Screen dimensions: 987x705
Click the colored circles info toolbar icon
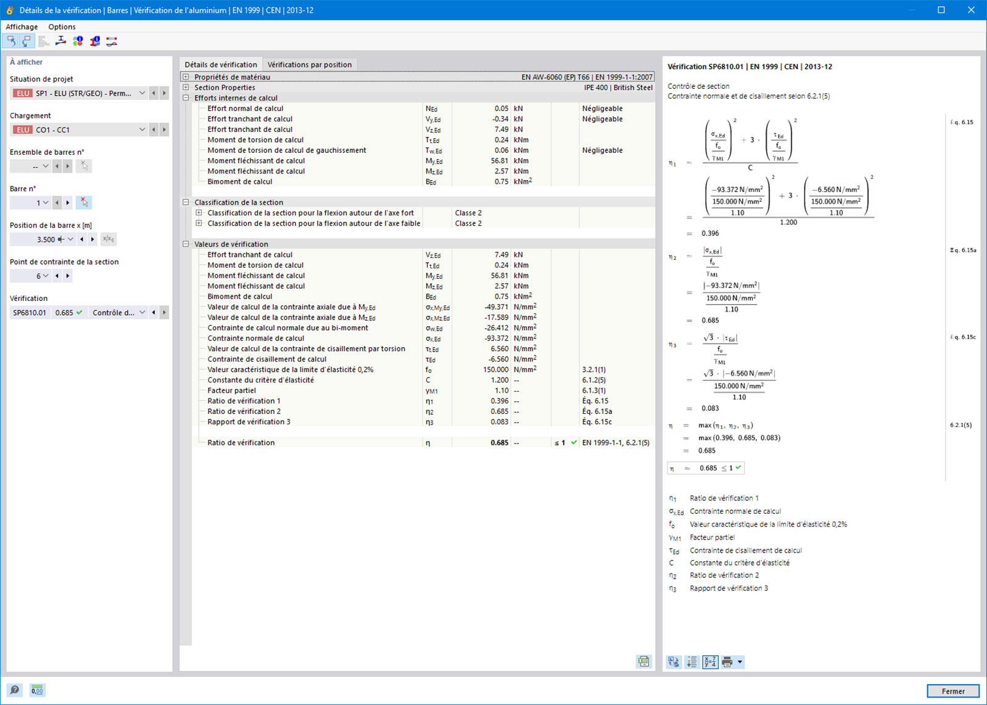(78, 41)
